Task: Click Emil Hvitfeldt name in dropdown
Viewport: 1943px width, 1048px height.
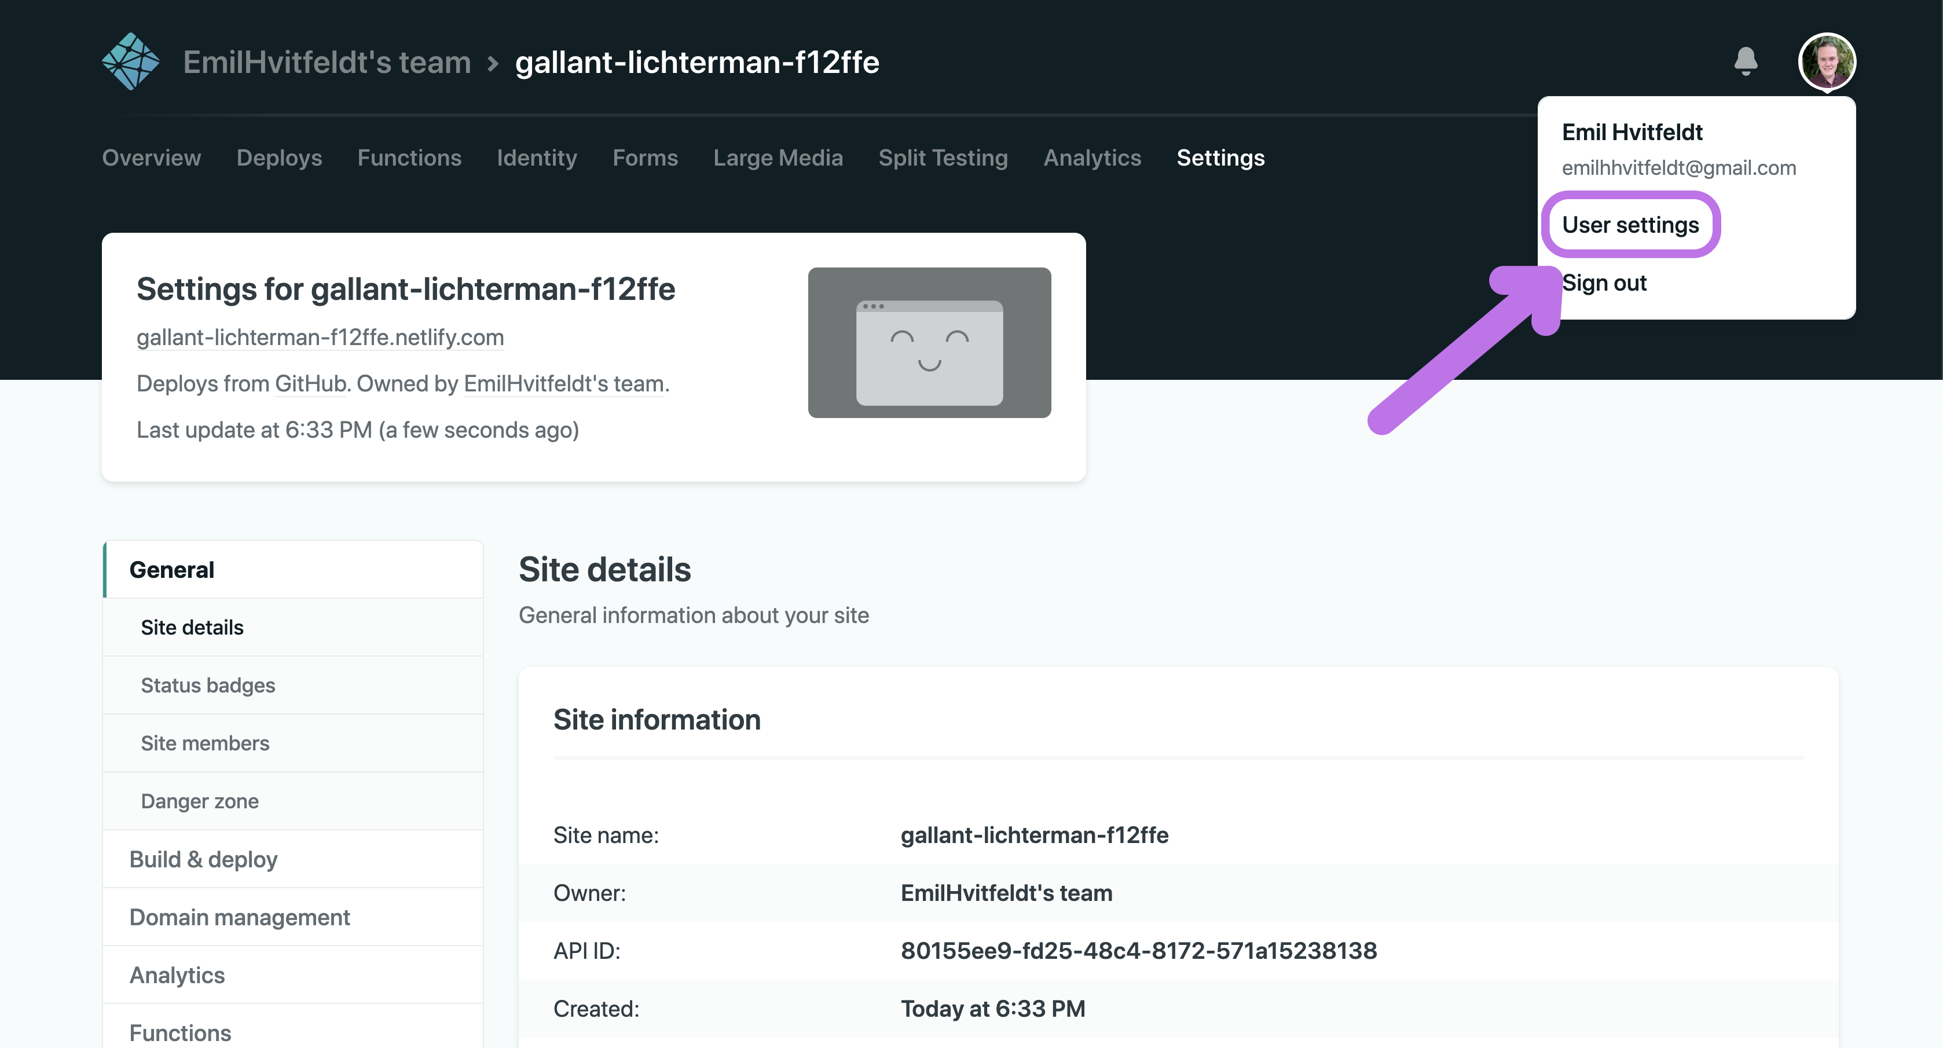Action: pyautogui.click(x=1632, y=132)
